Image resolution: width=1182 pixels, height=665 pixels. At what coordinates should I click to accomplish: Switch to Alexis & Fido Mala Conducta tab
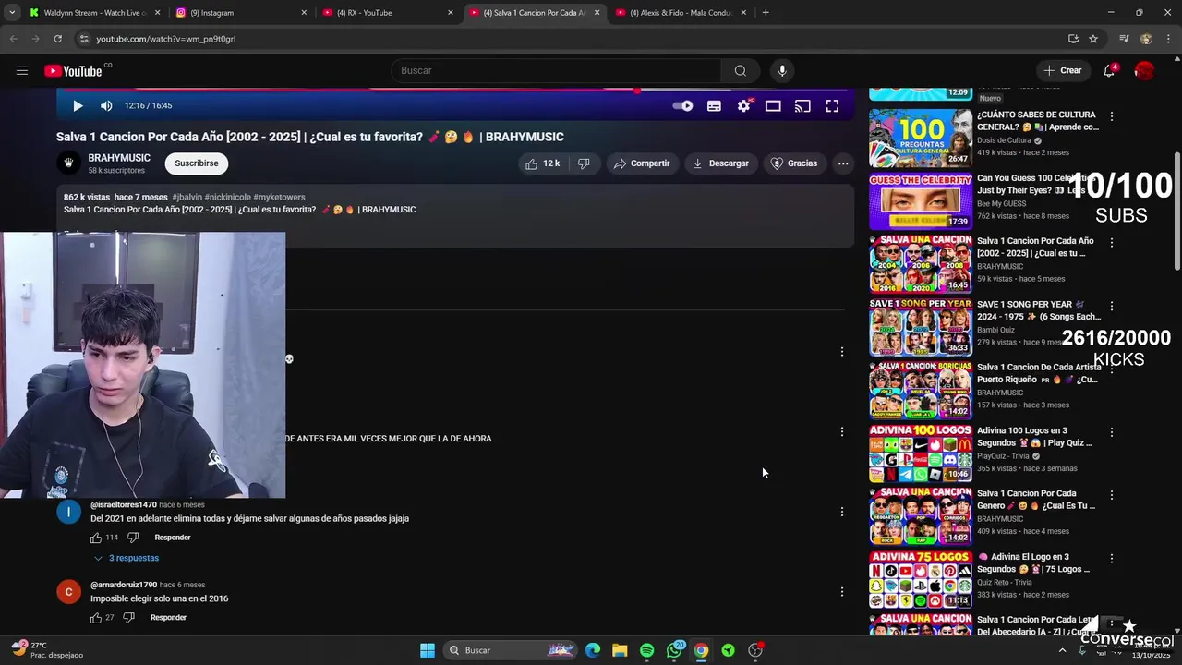pyautogui.click(x=681, y=13)
